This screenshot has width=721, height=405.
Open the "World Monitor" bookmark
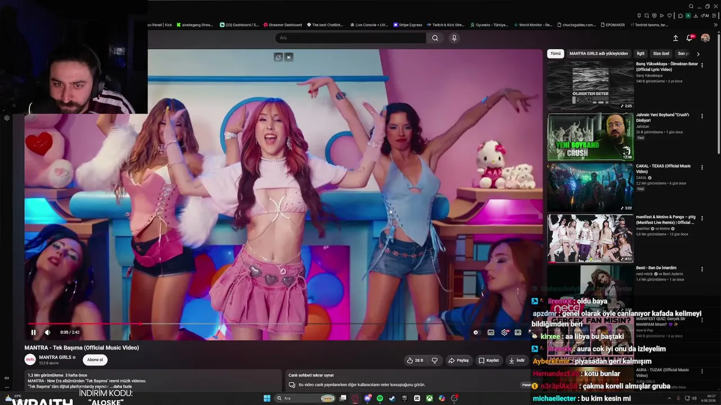532,25
